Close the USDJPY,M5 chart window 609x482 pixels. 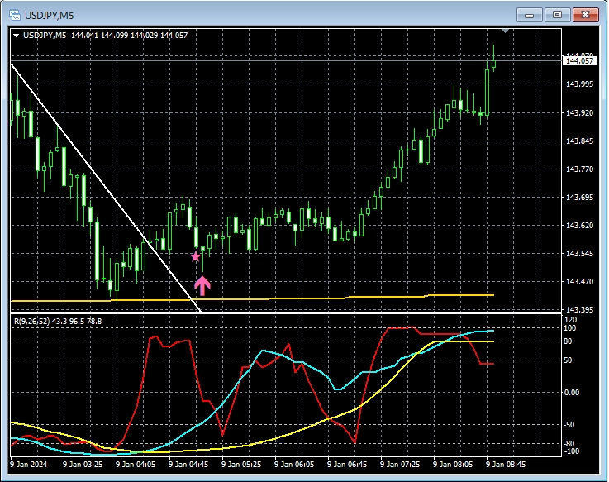pos(586,15)
